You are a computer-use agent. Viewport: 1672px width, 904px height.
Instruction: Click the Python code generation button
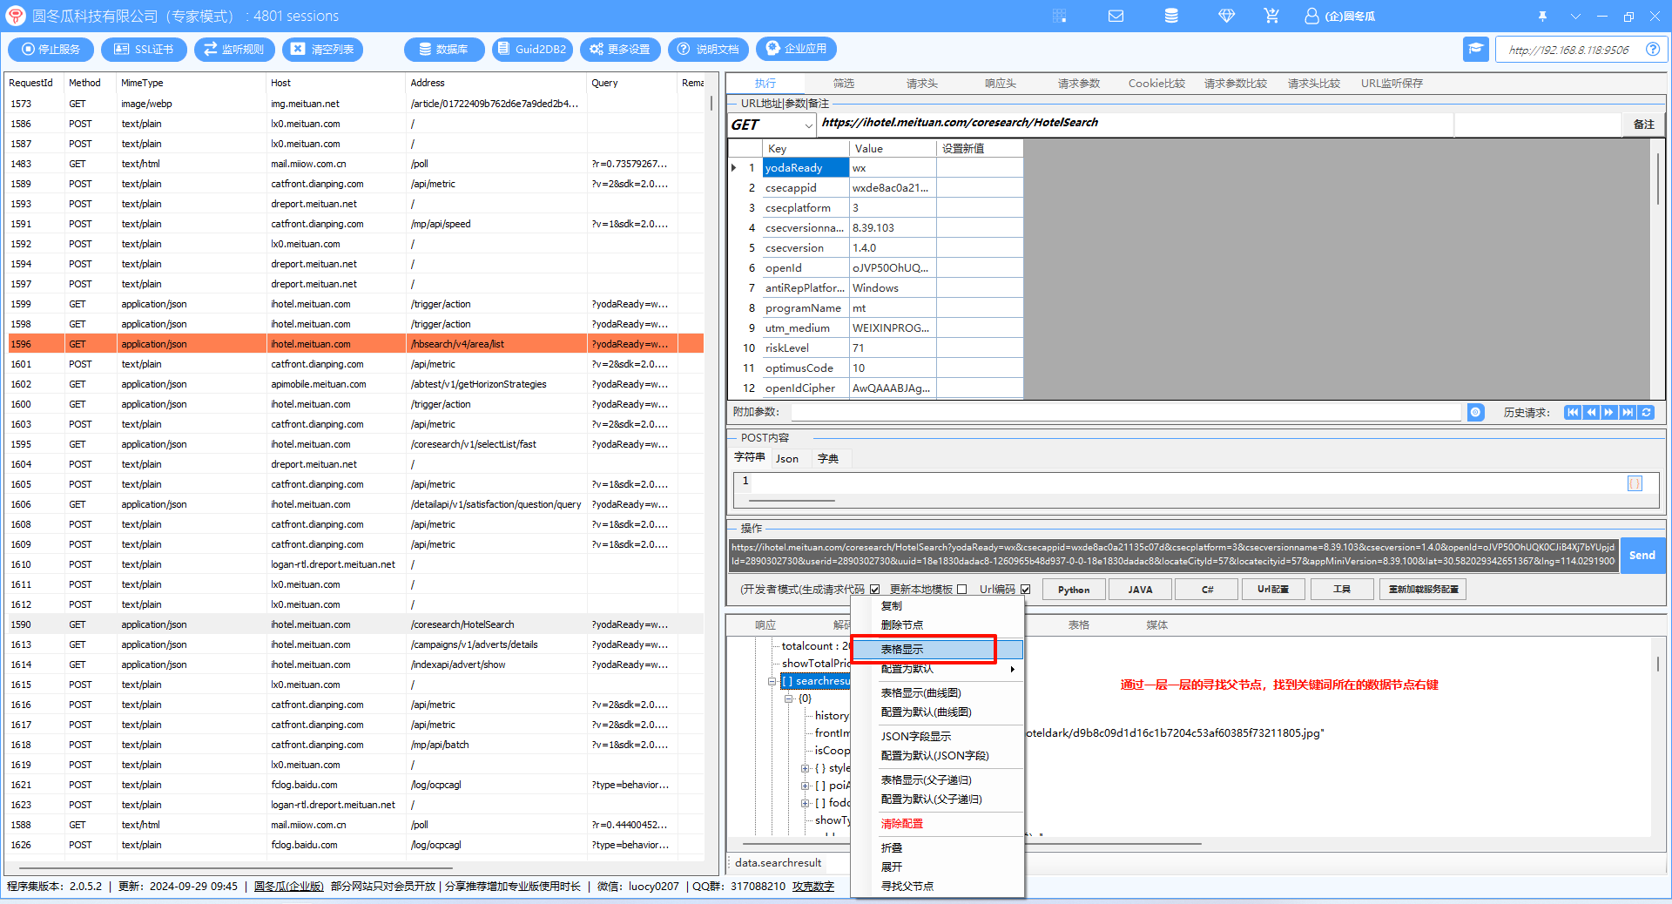[x=1073, y=590]
